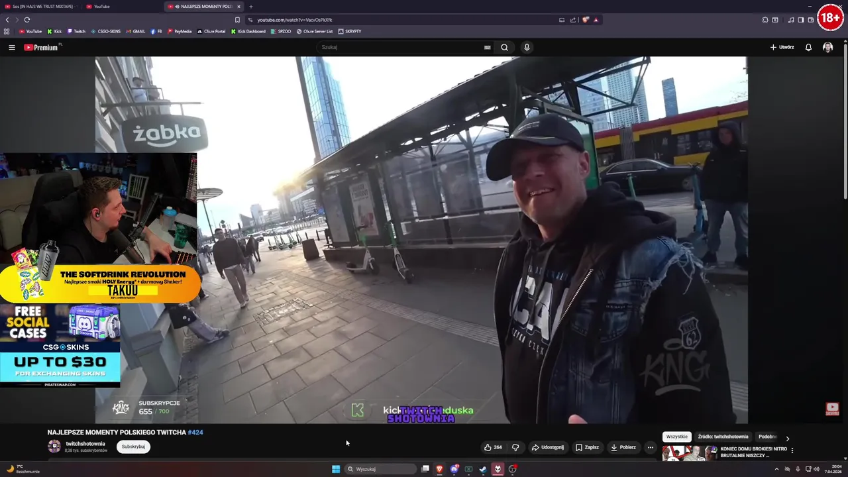The image size is (848, 477).
Task: Select the Podobne filter chip
Action: pyautogui.click(x=767, y=437)
